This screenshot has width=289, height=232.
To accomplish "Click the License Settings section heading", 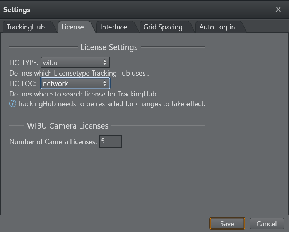I will 109,47.
